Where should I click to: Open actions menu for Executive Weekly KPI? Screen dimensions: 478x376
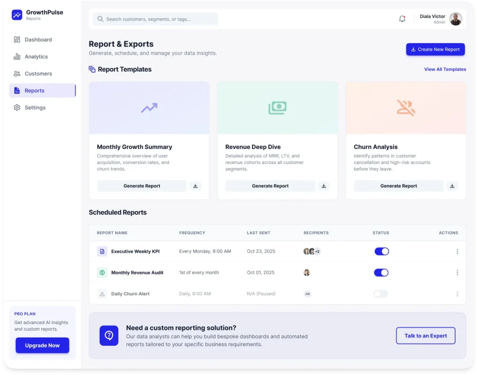(457, 251)
